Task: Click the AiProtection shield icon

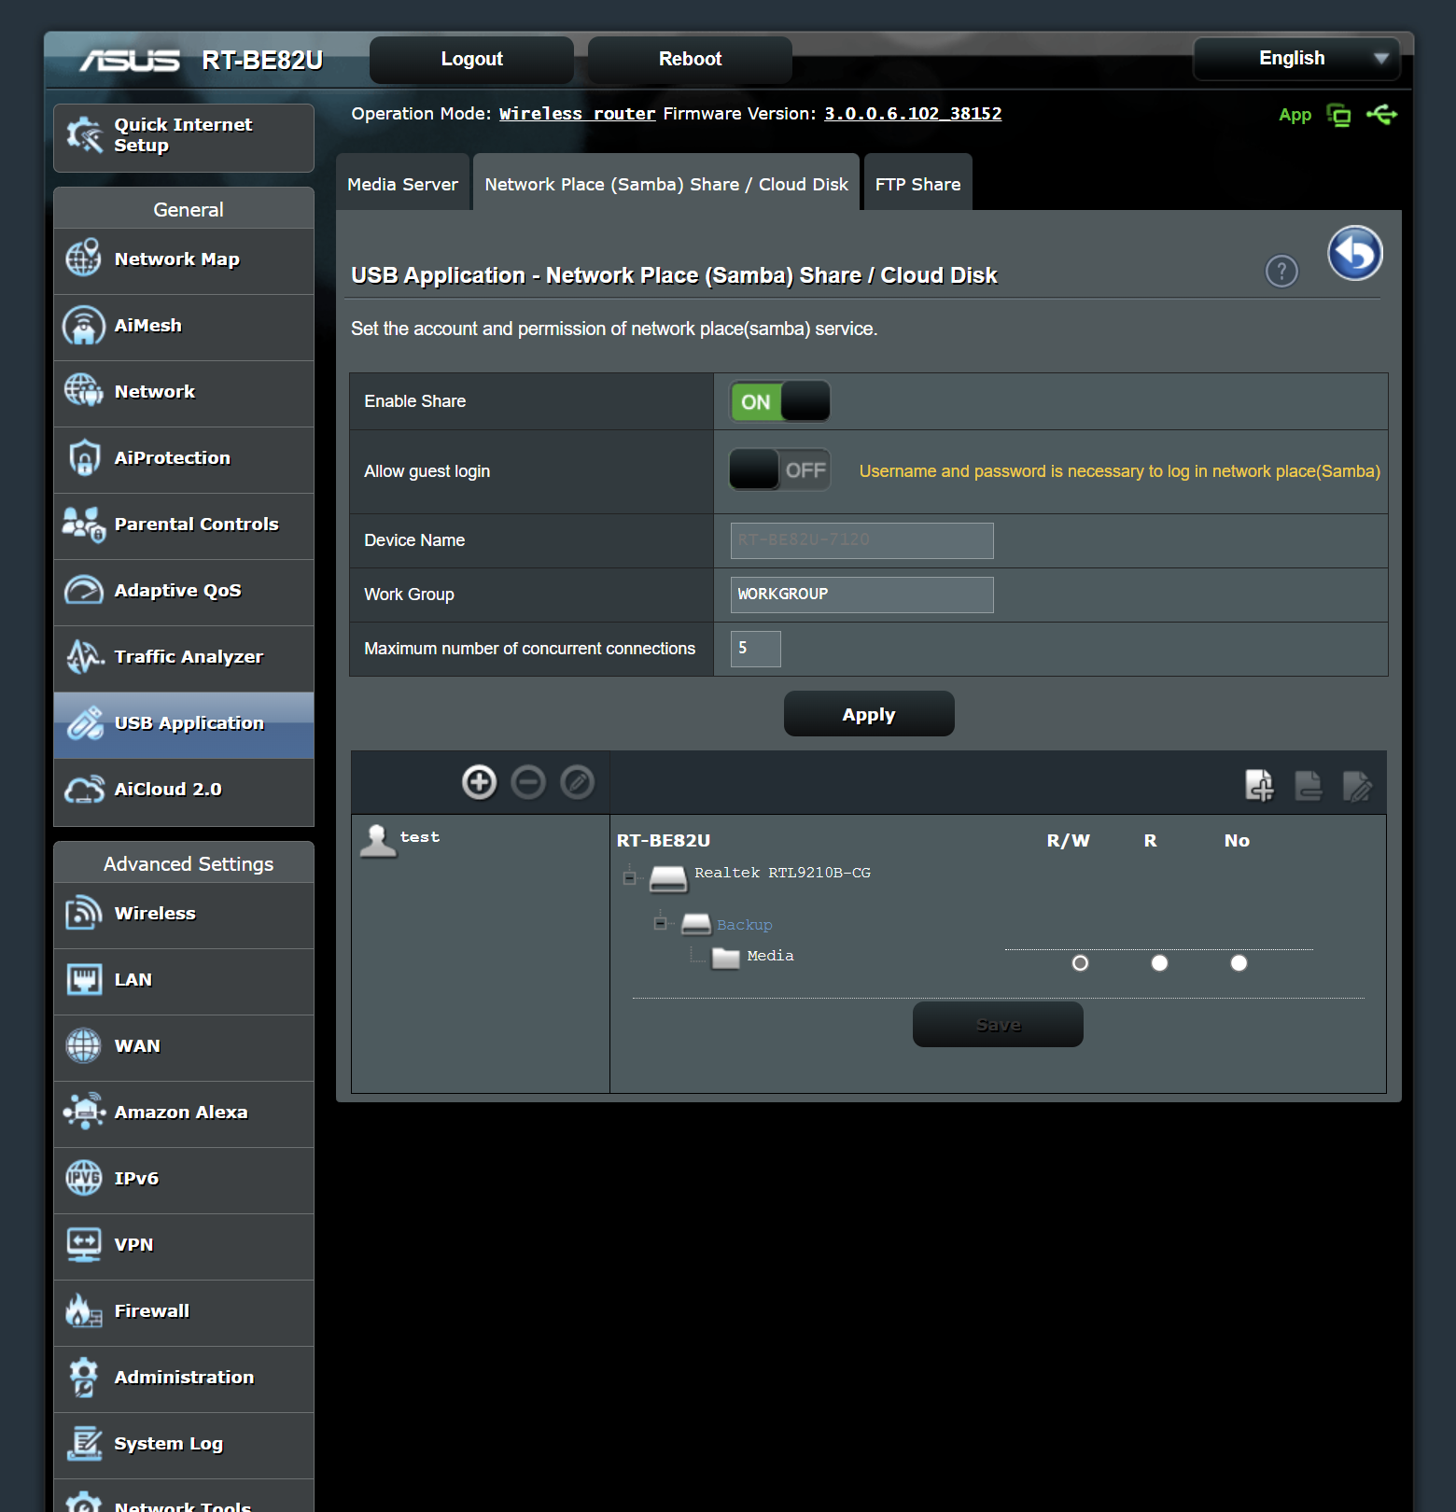Action: 84,457
